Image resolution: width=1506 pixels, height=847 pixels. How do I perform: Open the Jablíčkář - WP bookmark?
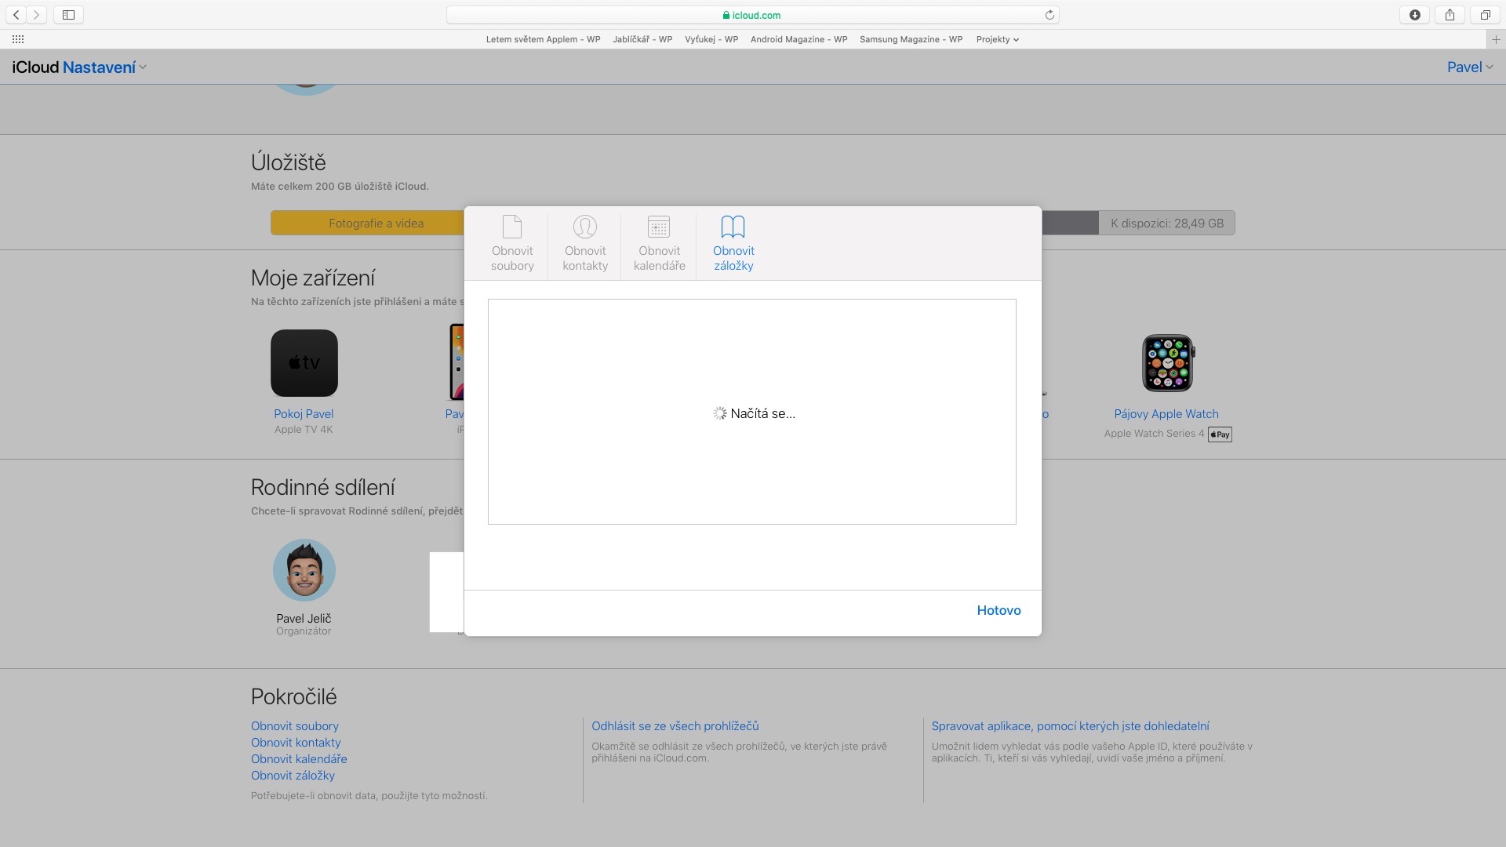[x=642, y=39]
